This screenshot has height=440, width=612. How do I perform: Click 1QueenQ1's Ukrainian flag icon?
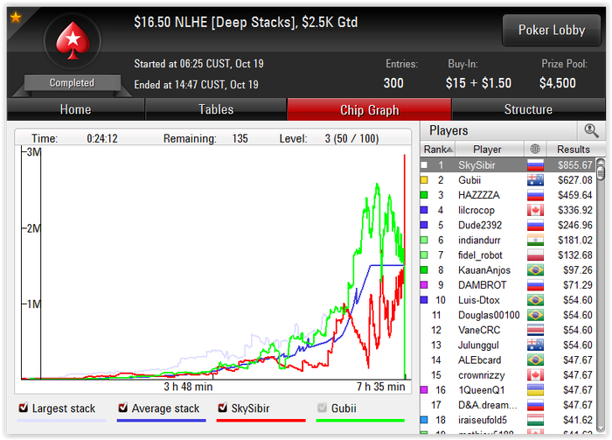click(x=535, y=389)
